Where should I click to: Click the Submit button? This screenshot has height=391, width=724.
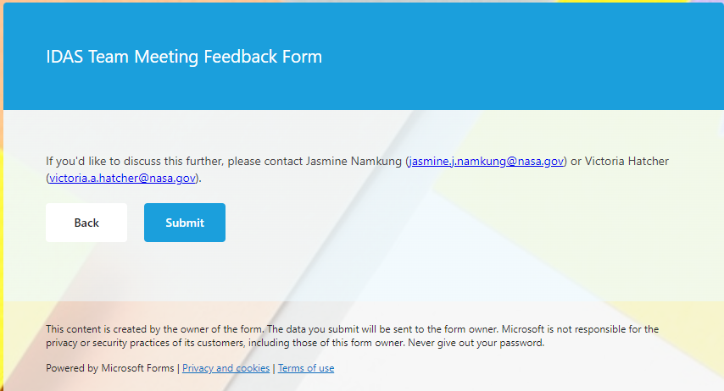click(x=185, y=223)
